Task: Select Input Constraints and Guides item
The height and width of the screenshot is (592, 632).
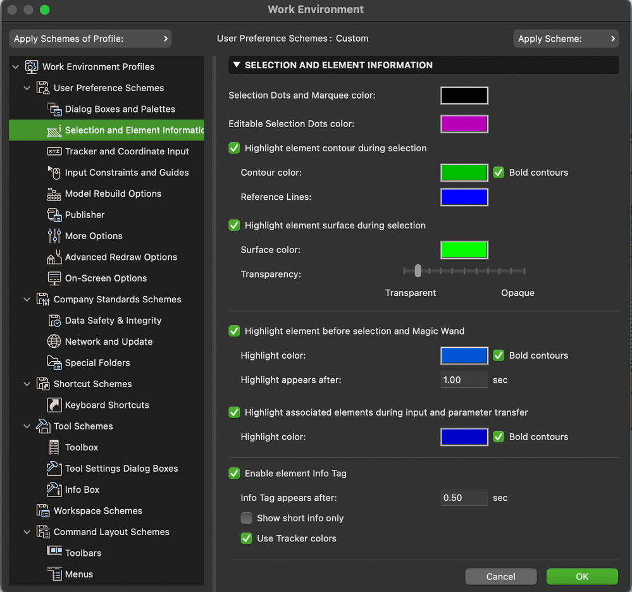Action: (127, 173)
